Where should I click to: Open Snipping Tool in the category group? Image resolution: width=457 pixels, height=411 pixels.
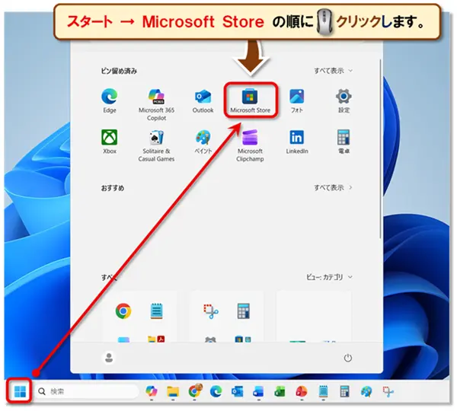211,311
